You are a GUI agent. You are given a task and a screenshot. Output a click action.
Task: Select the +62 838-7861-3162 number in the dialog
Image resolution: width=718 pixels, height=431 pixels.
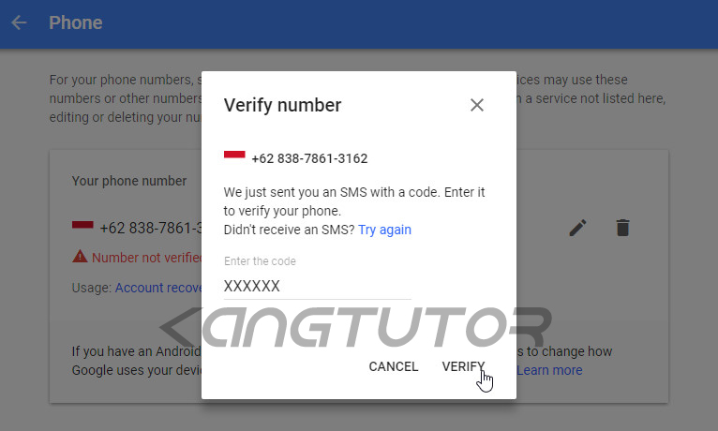[309, 158]
